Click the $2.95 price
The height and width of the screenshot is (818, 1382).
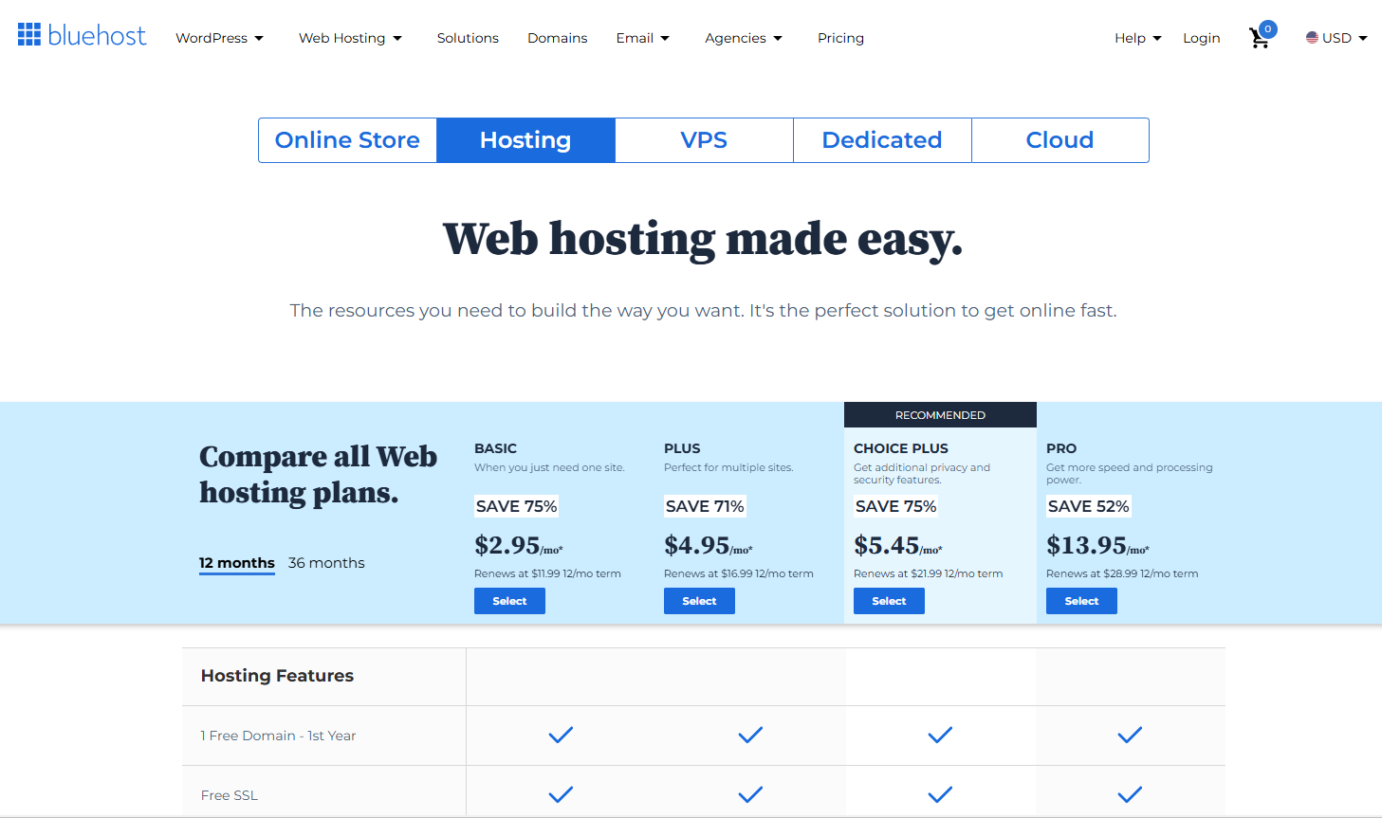pyautogui.click(x=507, y=545)
